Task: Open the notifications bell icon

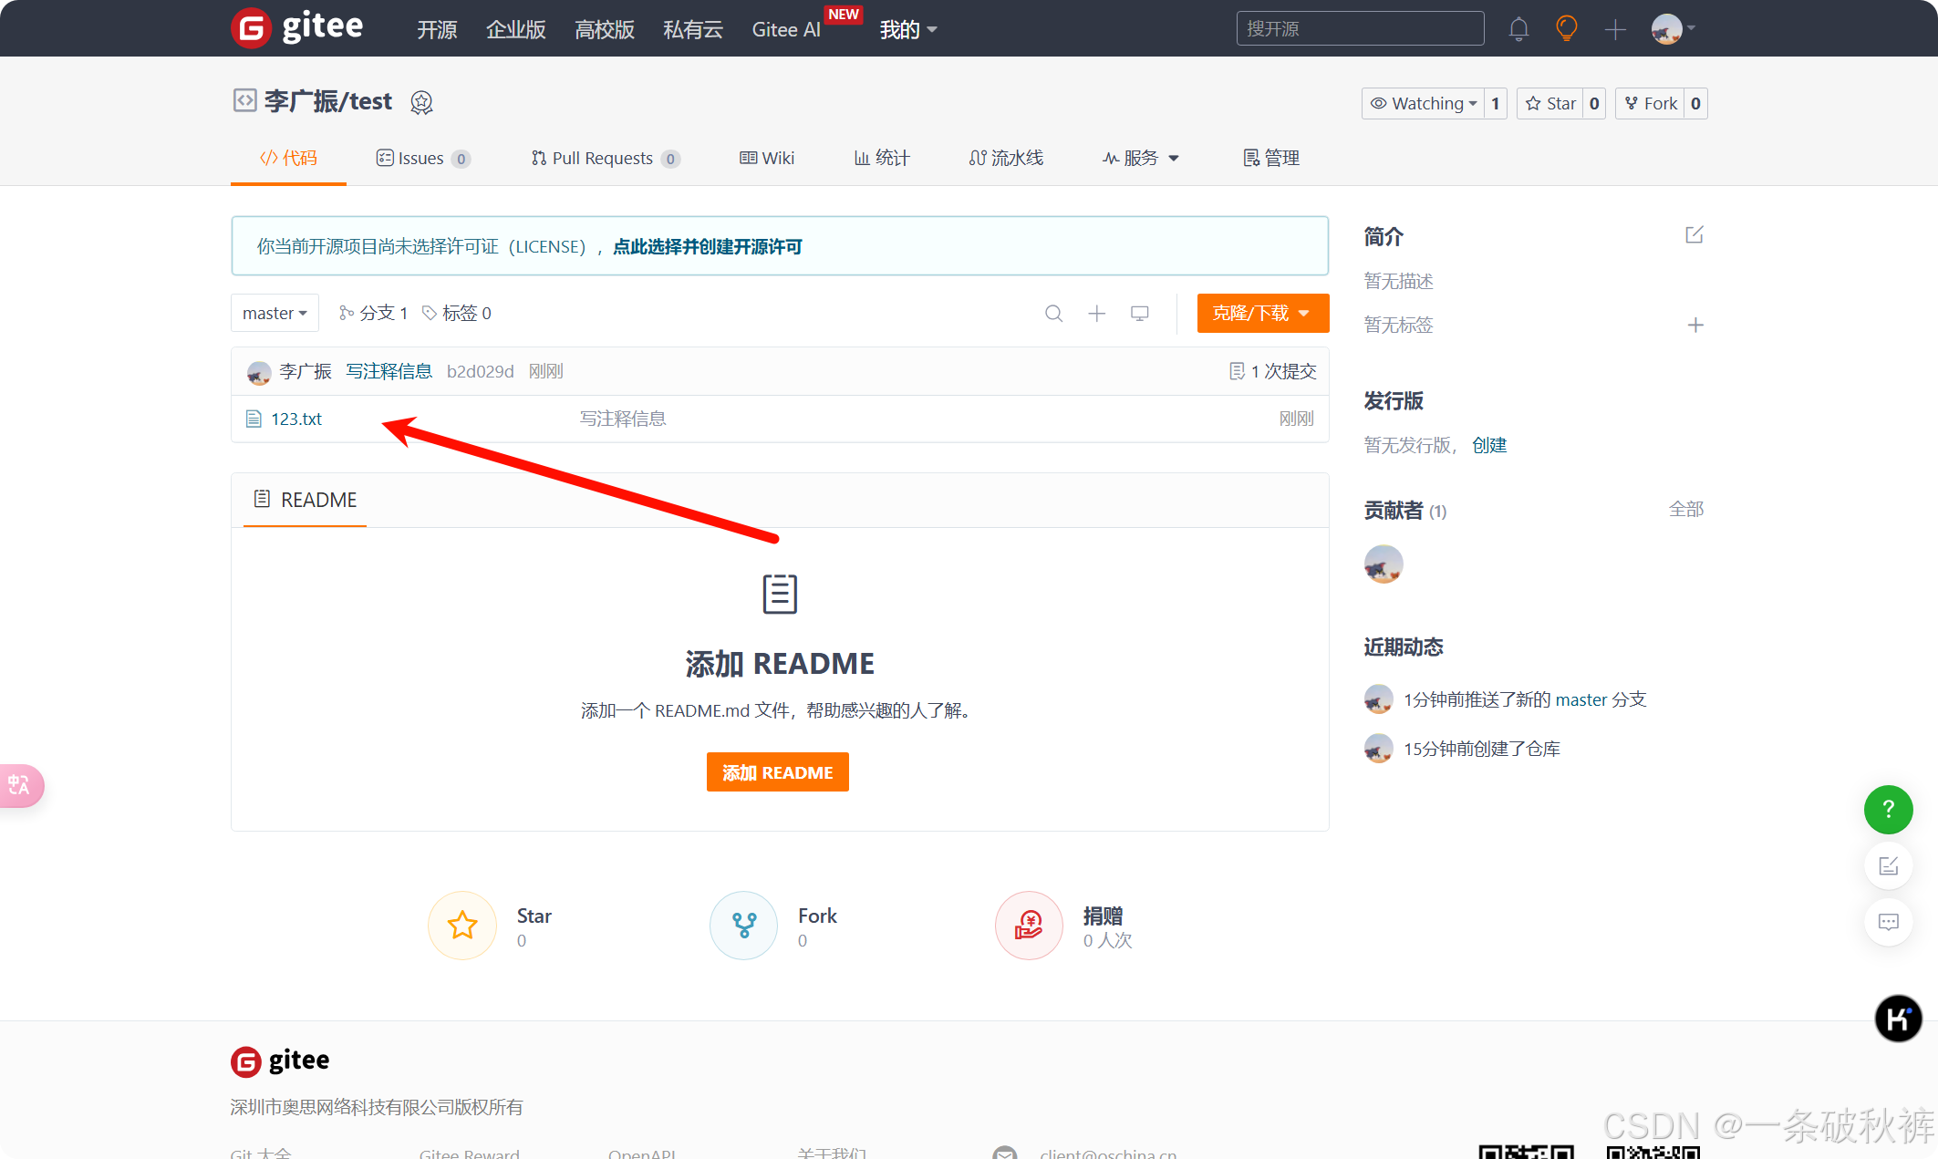Action: coord(1518,29)
